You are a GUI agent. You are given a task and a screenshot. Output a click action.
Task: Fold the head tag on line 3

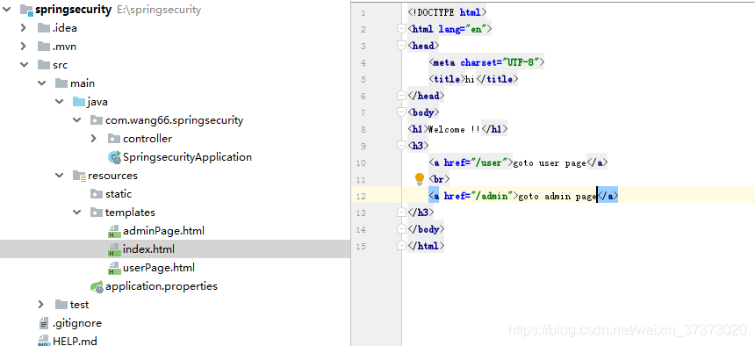coord(401,47)
